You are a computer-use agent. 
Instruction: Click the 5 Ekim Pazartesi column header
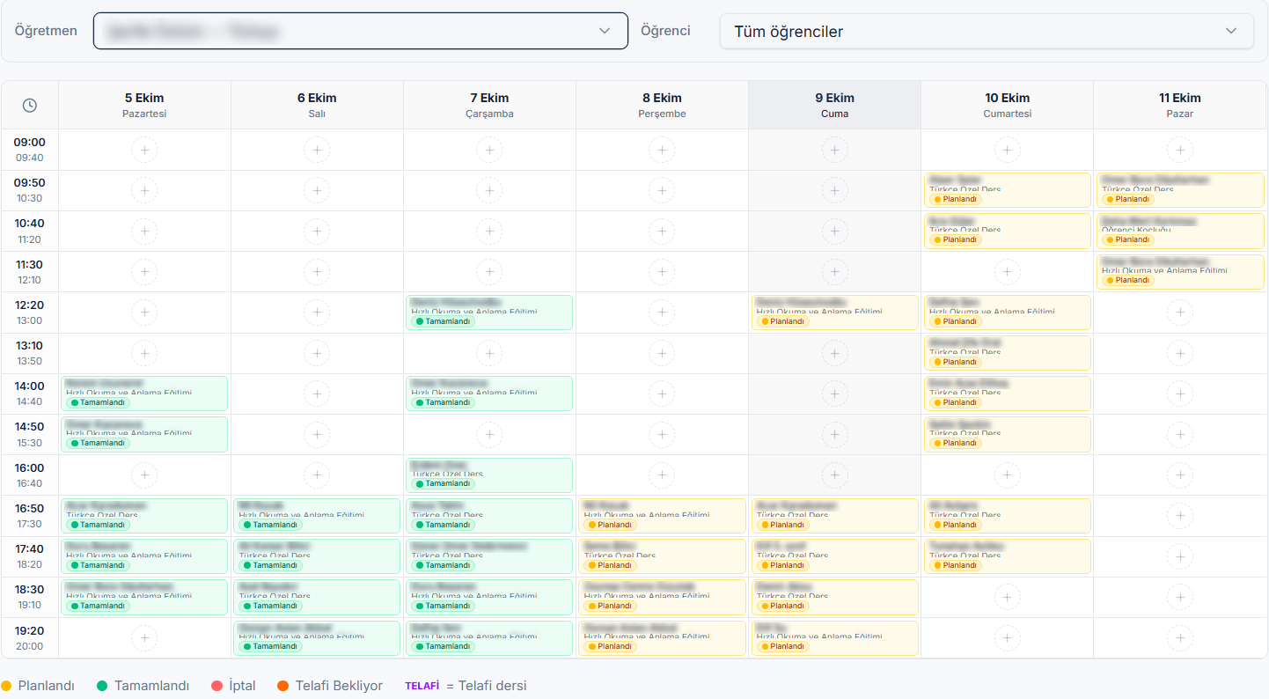click(144, 105)
